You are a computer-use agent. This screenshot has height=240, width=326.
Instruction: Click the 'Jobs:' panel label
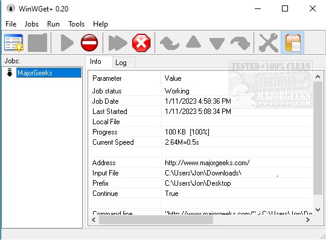click(x=12, y=61)
